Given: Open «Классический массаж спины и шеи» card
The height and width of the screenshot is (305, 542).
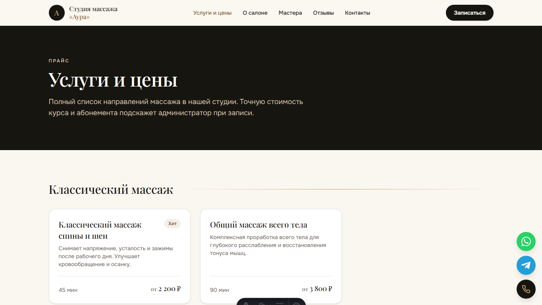Looking at the screenshot, I should (x=120, y=257).
